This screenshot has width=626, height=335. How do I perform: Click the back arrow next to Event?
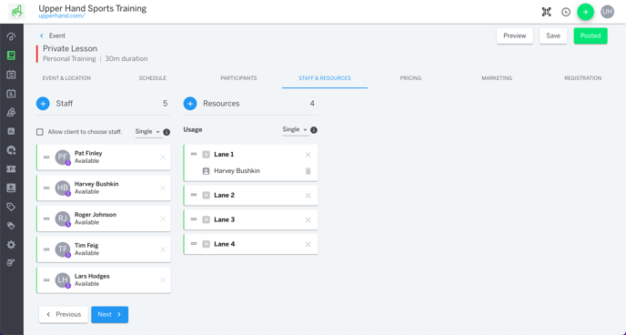[42, 36]
